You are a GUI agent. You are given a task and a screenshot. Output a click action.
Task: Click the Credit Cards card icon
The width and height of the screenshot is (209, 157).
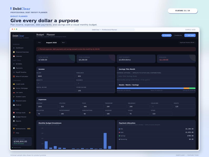pyautogui.click(x=14, y=84)
